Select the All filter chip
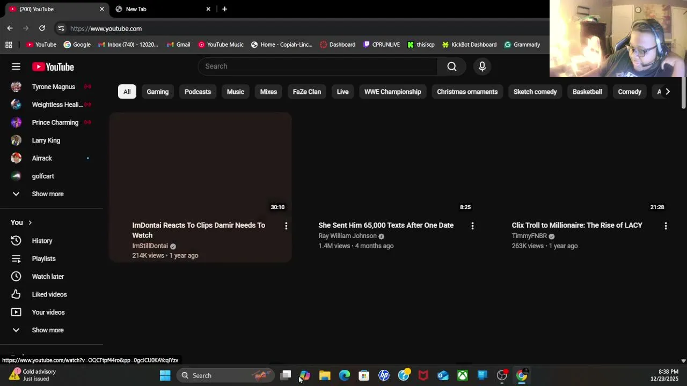 point(127,92)
